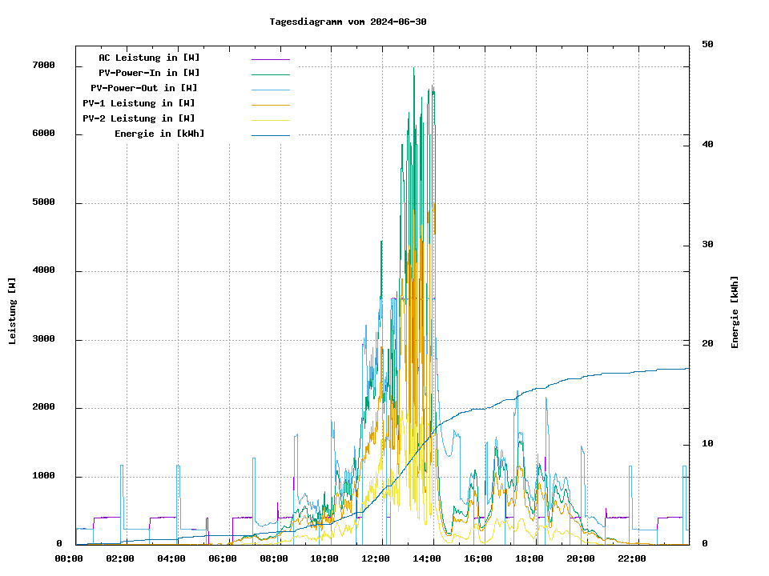
Task: Click the light blue PV-Power-Out legend line
Action: tap(270, 89)
